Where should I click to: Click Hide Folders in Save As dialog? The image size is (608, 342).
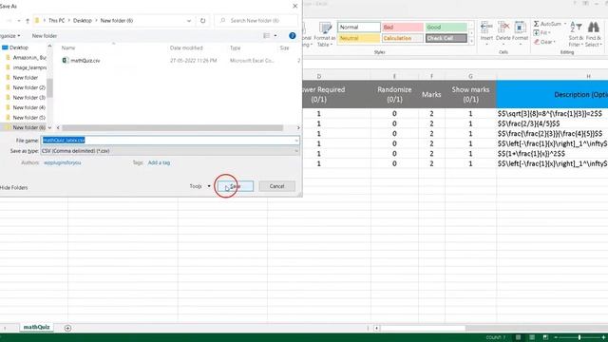tap(14, 188)
